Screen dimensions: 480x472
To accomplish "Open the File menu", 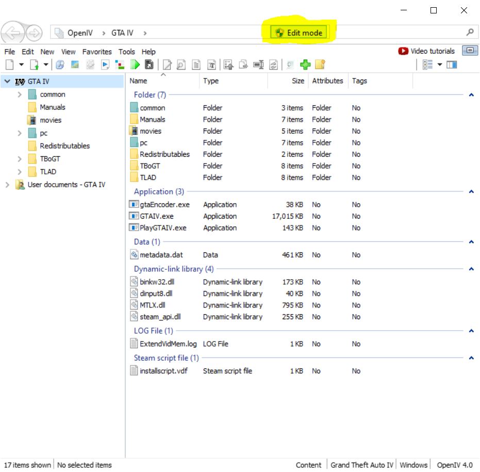I will [9, 52].
